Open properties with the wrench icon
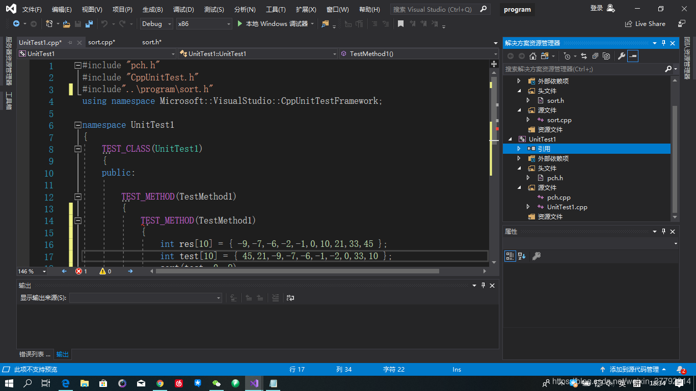Screen dimensions: 696x391 622,56
